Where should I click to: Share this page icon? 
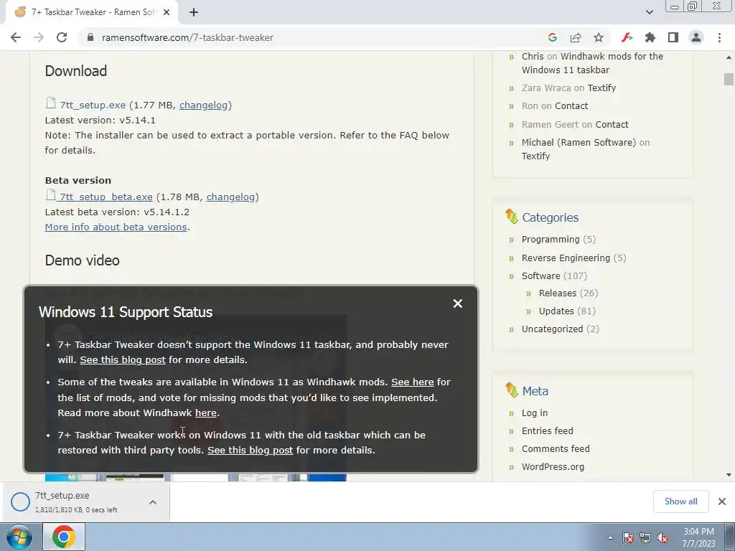(x=576, y=37)
